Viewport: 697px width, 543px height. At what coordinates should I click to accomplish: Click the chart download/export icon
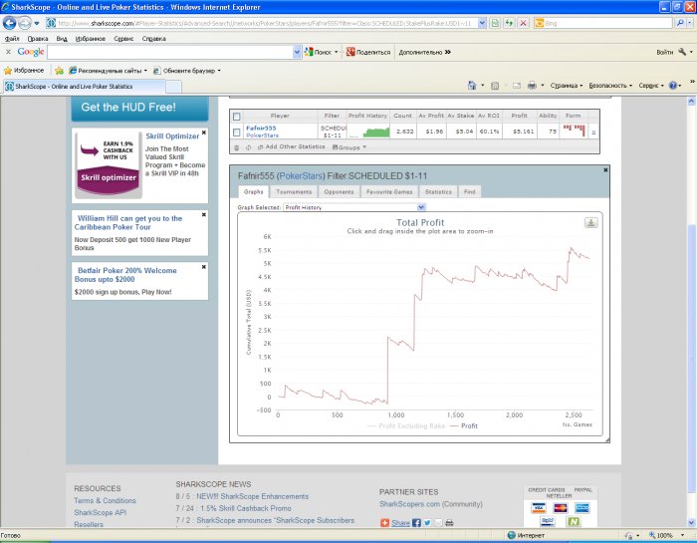[590, 222]
